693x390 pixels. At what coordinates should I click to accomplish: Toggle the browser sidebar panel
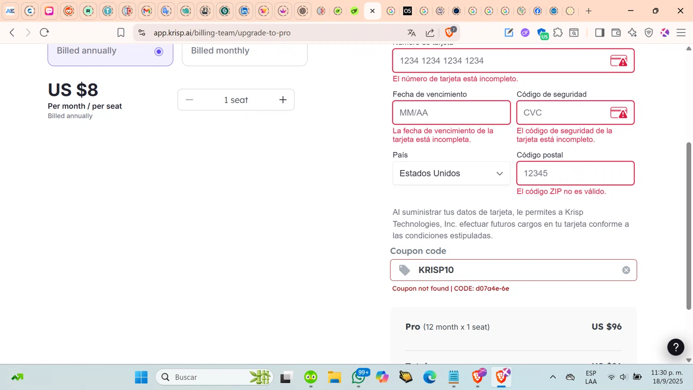coord(600,32)
